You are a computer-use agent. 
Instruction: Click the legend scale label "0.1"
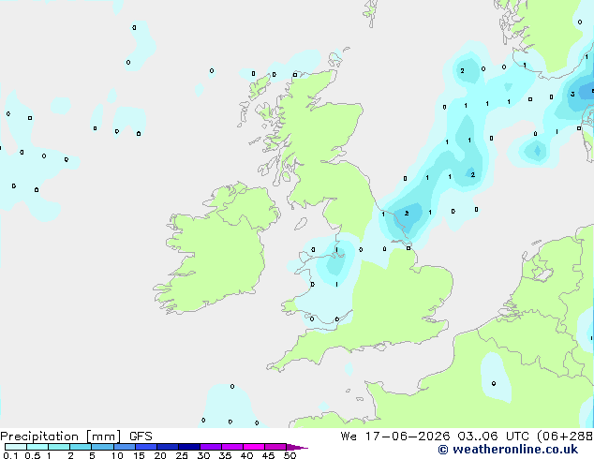10,455
